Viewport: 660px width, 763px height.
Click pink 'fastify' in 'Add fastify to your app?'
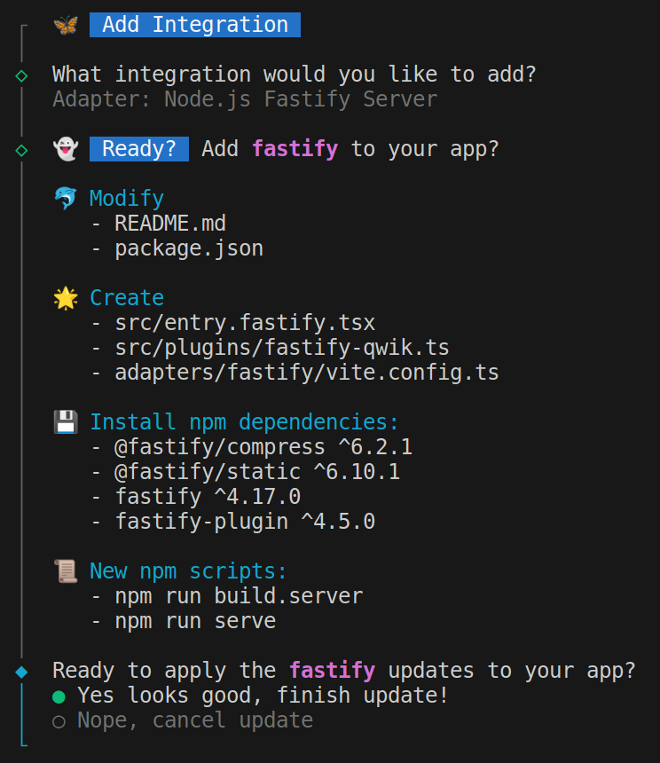[295, 149]
